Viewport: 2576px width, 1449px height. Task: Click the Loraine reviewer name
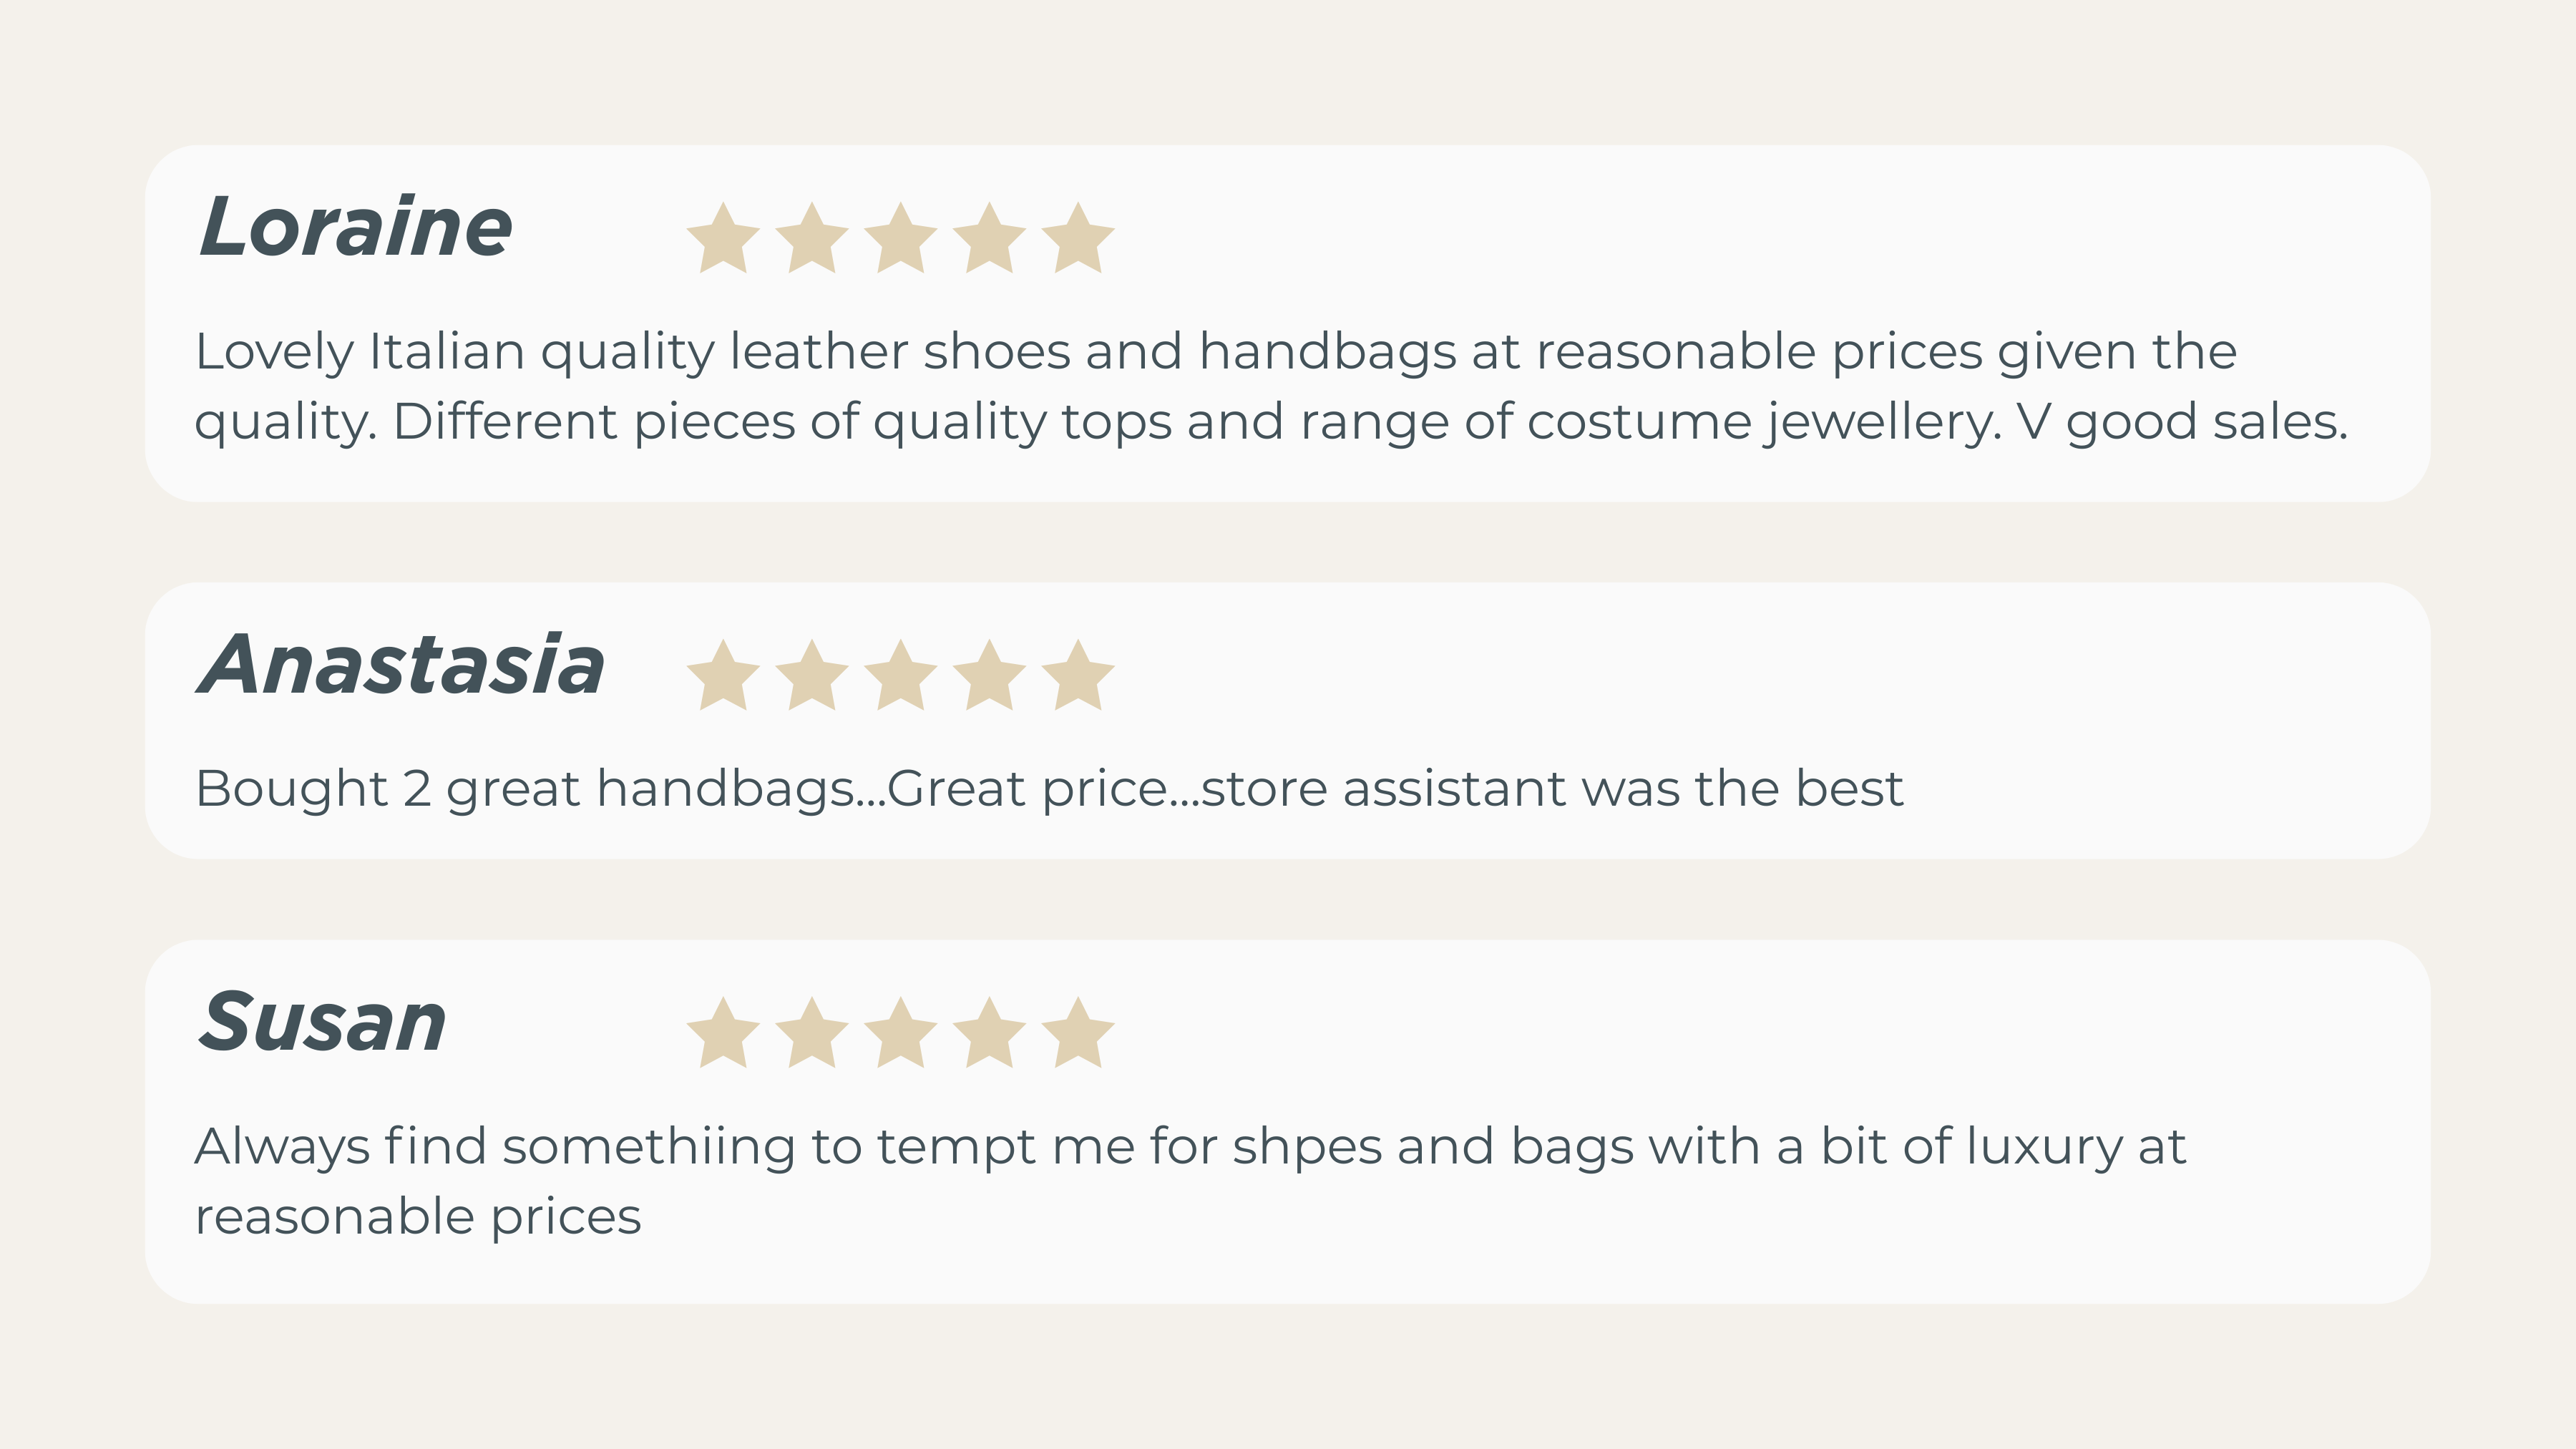tap(355, 228)
